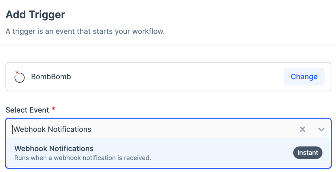Clear the selected event with the X icon
This screenshot has height=172, width=336.
[303, 129]
